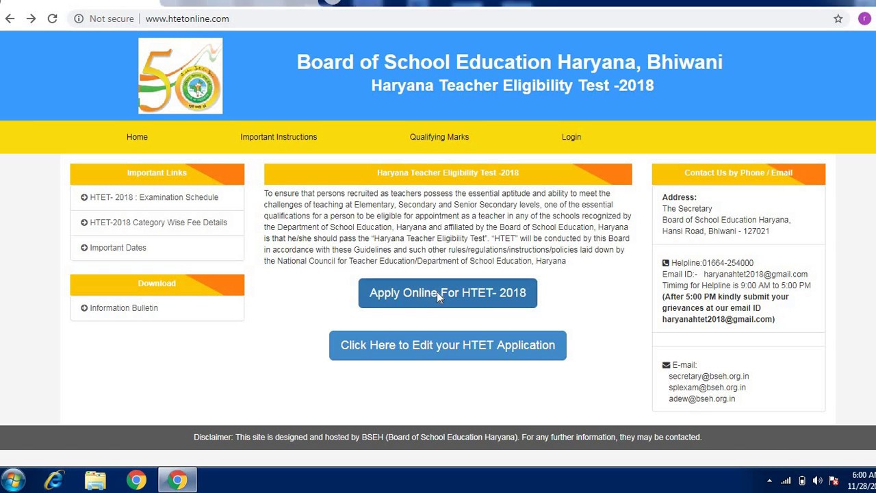
Task: Click the Helpline:01664-254000 phone number text
Action: (712, 263)
